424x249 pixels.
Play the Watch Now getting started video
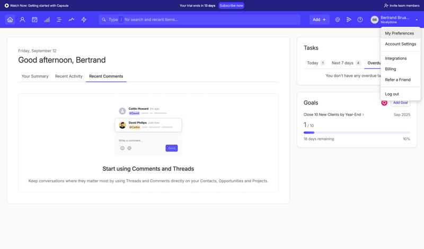(6, 5)
